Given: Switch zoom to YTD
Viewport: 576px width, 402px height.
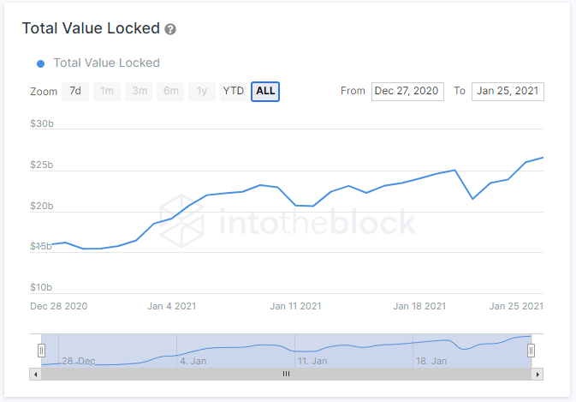Looking at the screenshot, I should pos(233,91).
